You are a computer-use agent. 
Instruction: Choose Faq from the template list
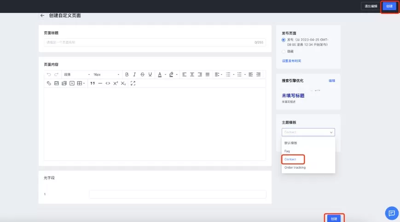click(287, 151)
